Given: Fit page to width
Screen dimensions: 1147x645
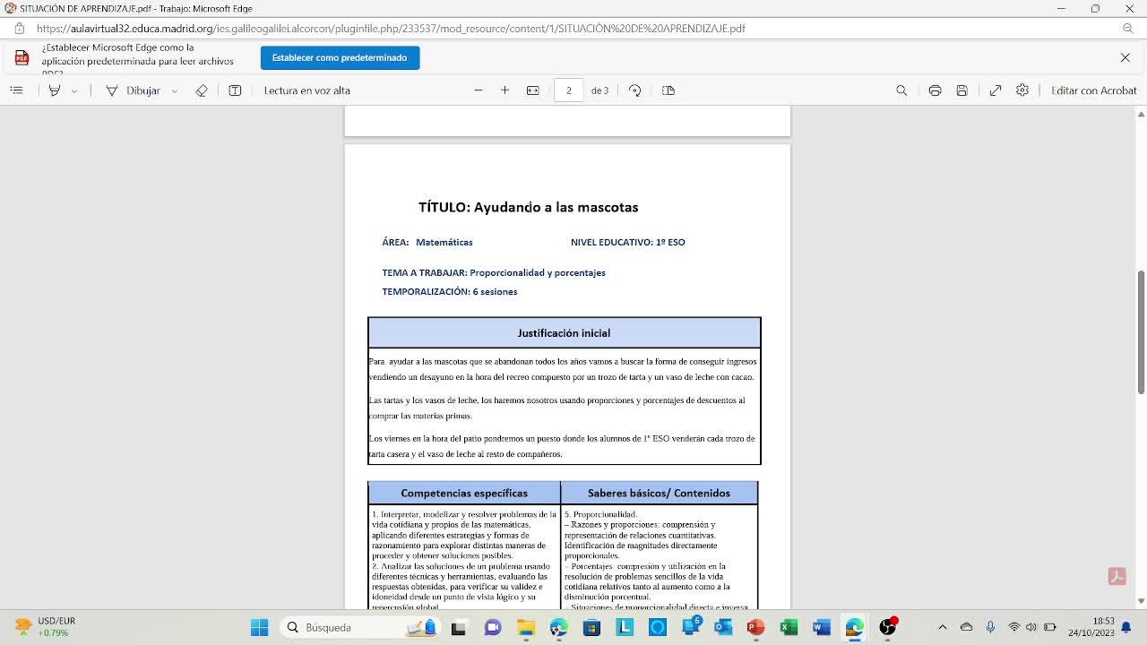Looking at the screenshot, I should [533, 90].
